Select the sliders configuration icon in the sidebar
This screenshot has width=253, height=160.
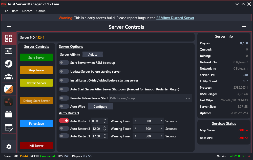pos(9,51)
